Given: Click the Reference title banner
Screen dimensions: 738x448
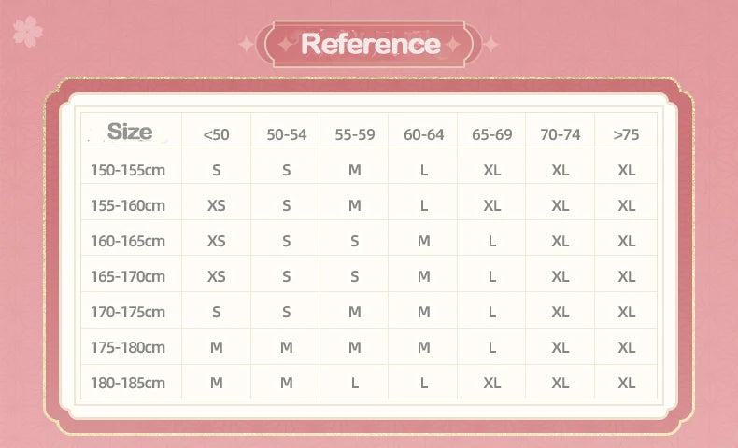Looking at the screenshot, I should point(369,44).
